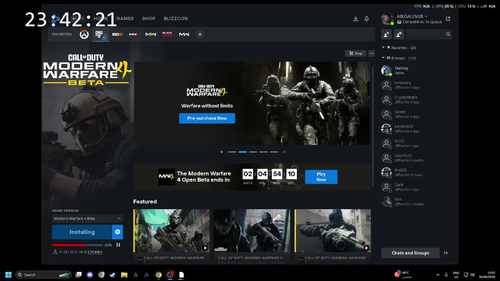Collapse the Favorites - 0/0 group
The image size is (500, 281).
(x=384, y=48)
